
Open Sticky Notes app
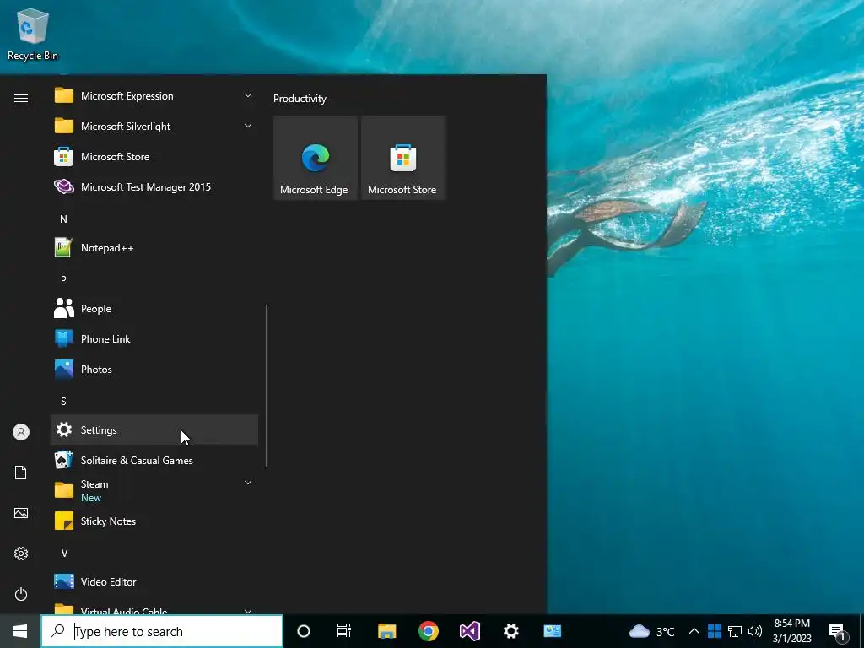click(x=154, y=521)
